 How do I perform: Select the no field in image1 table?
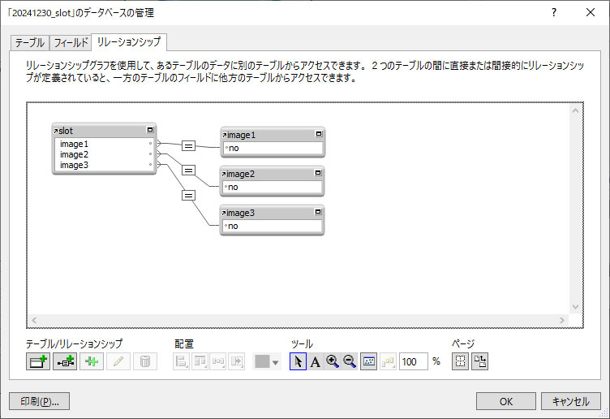273,148
